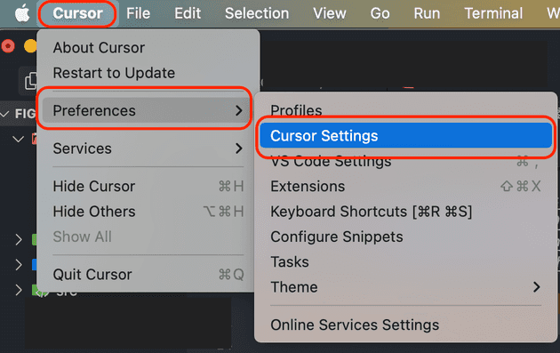Image resolution: width=560 pixels, height=353 pixels.
Task: Click the Explorer copy-files icon in sidebar
Action: [30, 81]
